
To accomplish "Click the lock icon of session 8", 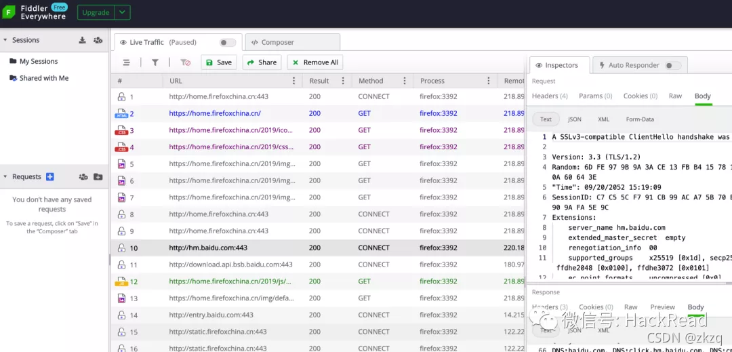I will coord(121,214).
